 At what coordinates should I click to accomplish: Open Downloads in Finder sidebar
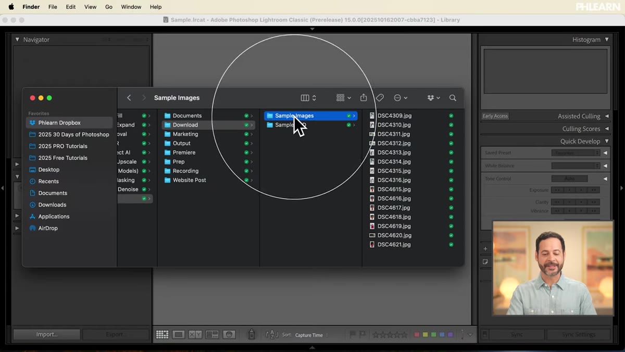[52, 205]
